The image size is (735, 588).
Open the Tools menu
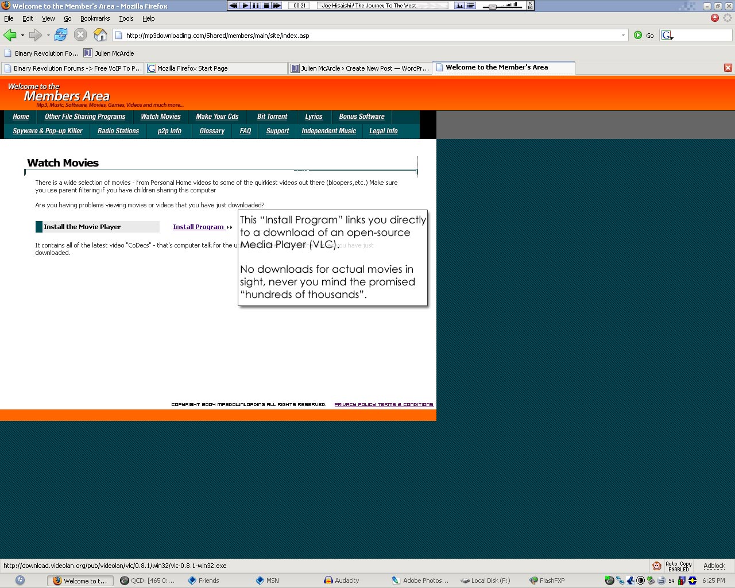coord(126,18)
